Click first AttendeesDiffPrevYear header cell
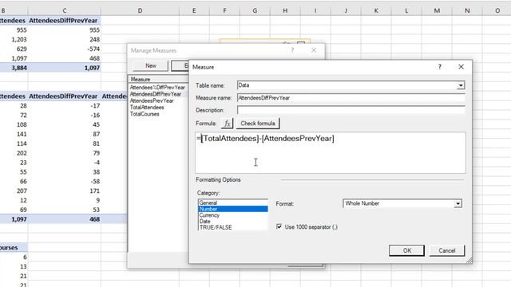Image resolution: width=511 pixels, height=287 pixels. 65,21
